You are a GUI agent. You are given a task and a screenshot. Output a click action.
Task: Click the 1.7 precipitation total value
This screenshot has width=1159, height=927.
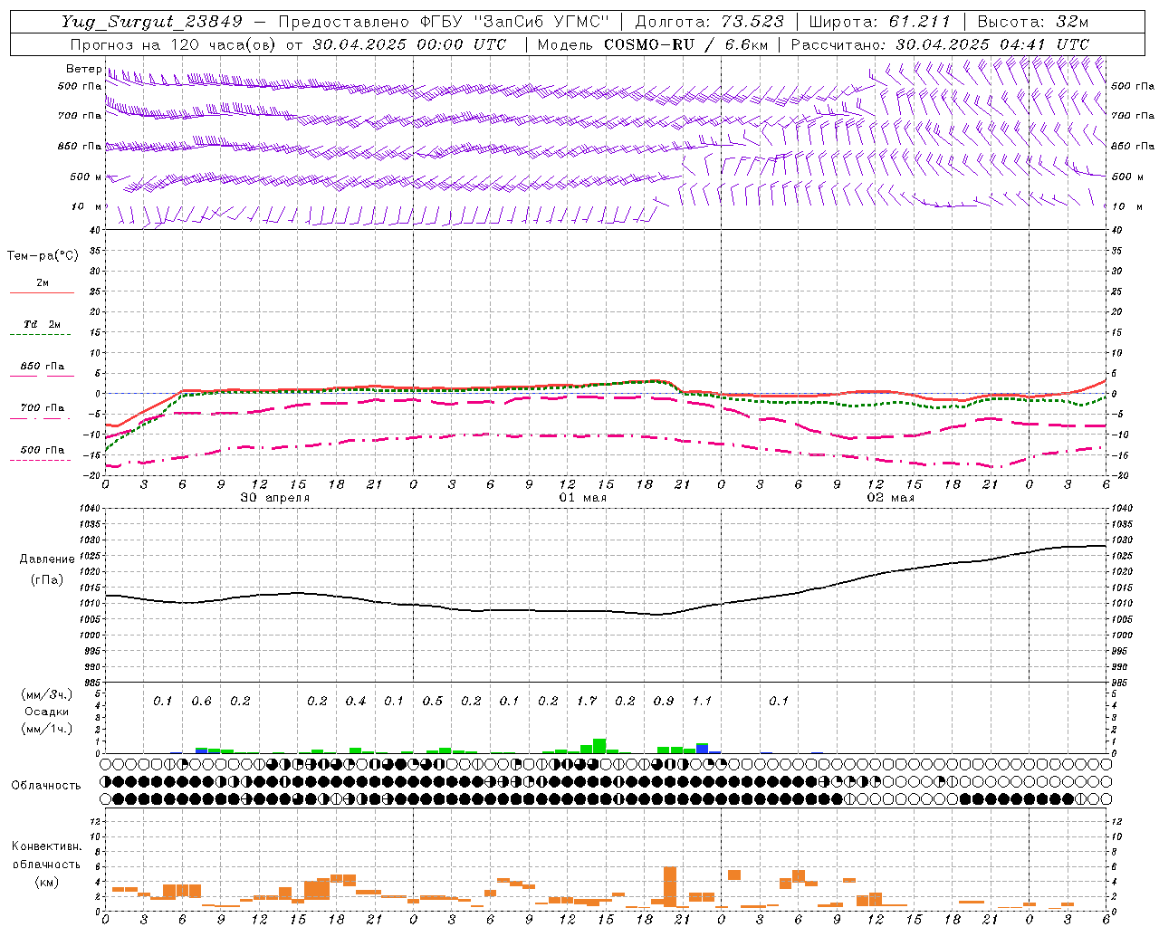point(587,702)
